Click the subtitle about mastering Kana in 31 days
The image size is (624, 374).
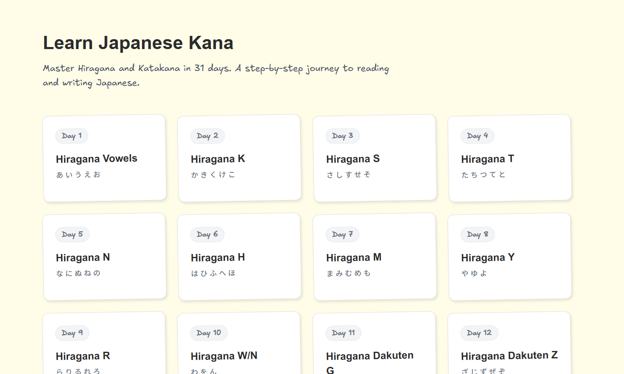(x=216, y=75)
